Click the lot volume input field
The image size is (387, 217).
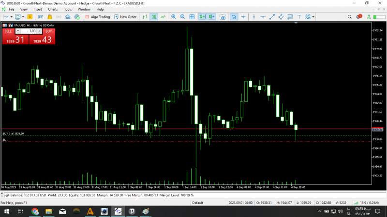point(29,31)
